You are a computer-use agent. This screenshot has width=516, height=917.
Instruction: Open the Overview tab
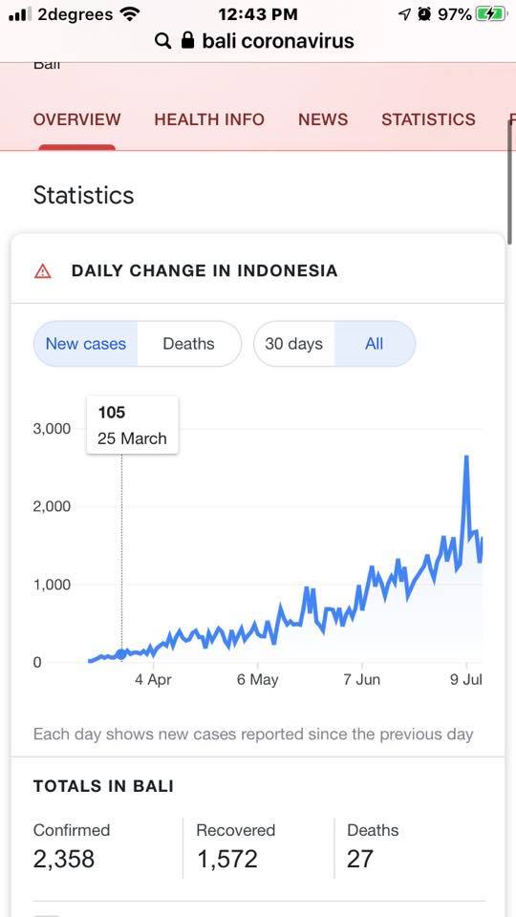tap(76, 120)
